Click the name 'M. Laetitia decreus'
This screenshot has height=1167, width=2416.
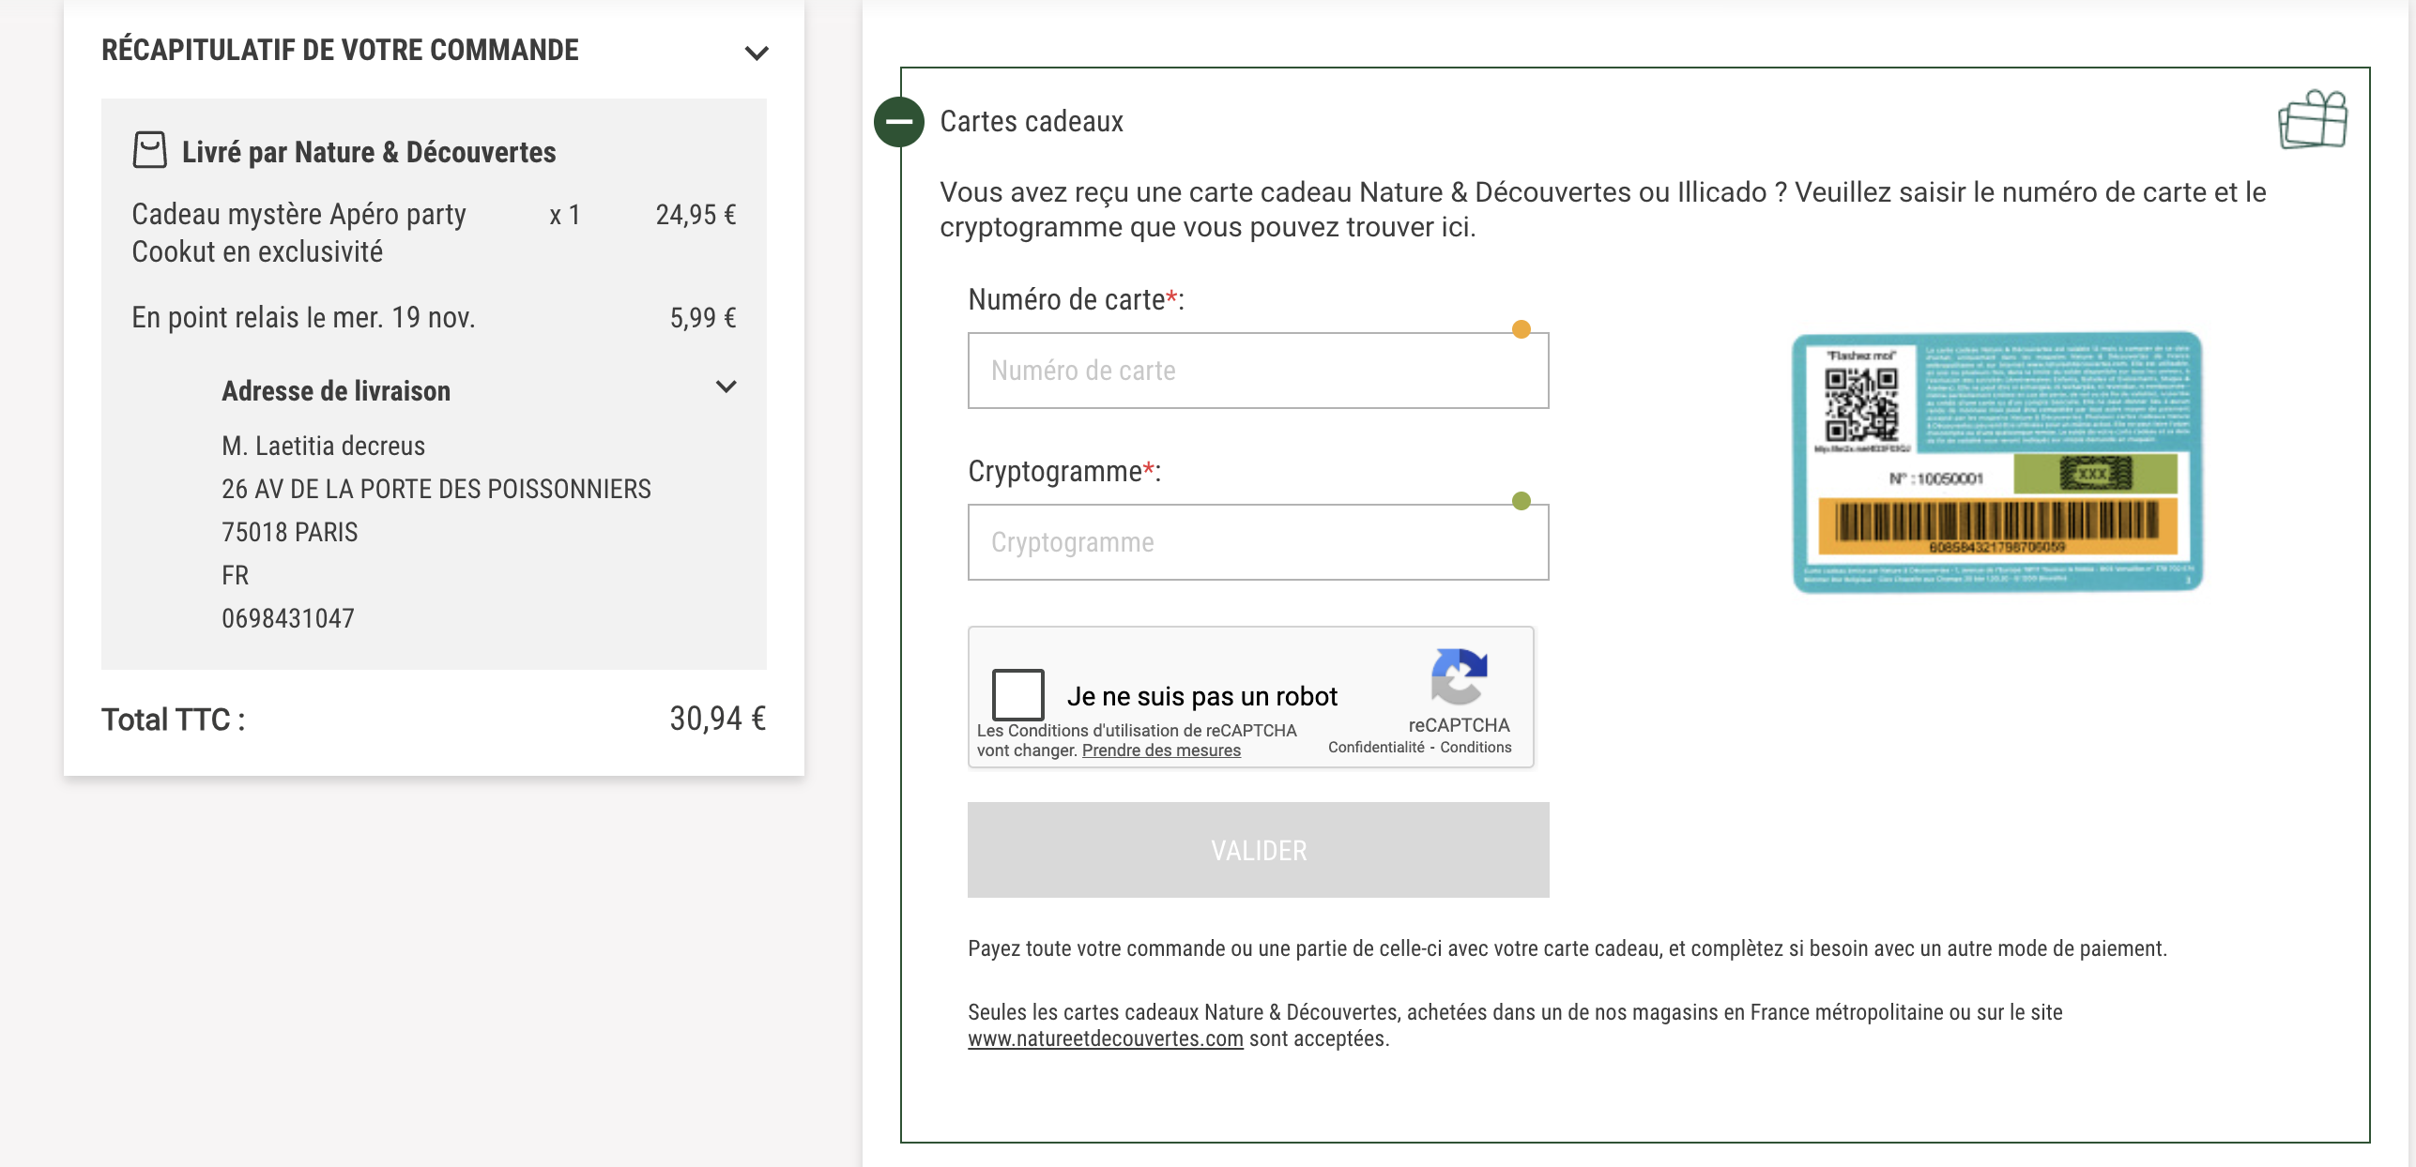point(323,446)
